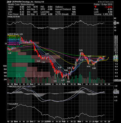This screenshot has width=121, height=123.
Task: Click the 10M volume axis label
Action: [5, 66]
